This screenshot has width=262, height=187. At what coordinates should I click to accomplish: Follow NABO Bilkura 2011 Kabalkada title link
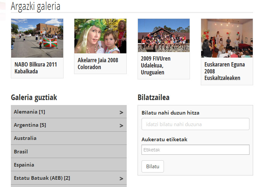tap(36, 68)
